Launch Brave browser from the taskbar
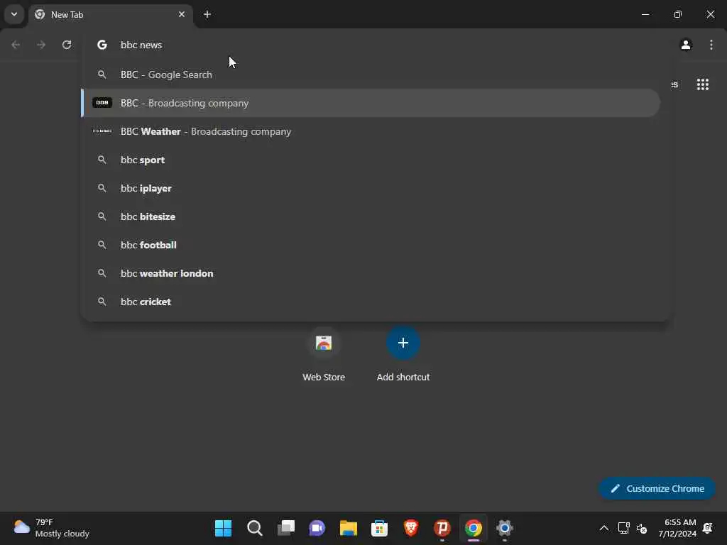Screen dimensions: 727x545 (x=411, y=528)
